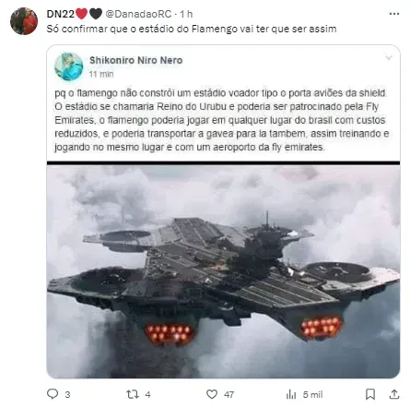Click the 11 min post time
This screenshot has width=410, height=408.
pos(101,74)
